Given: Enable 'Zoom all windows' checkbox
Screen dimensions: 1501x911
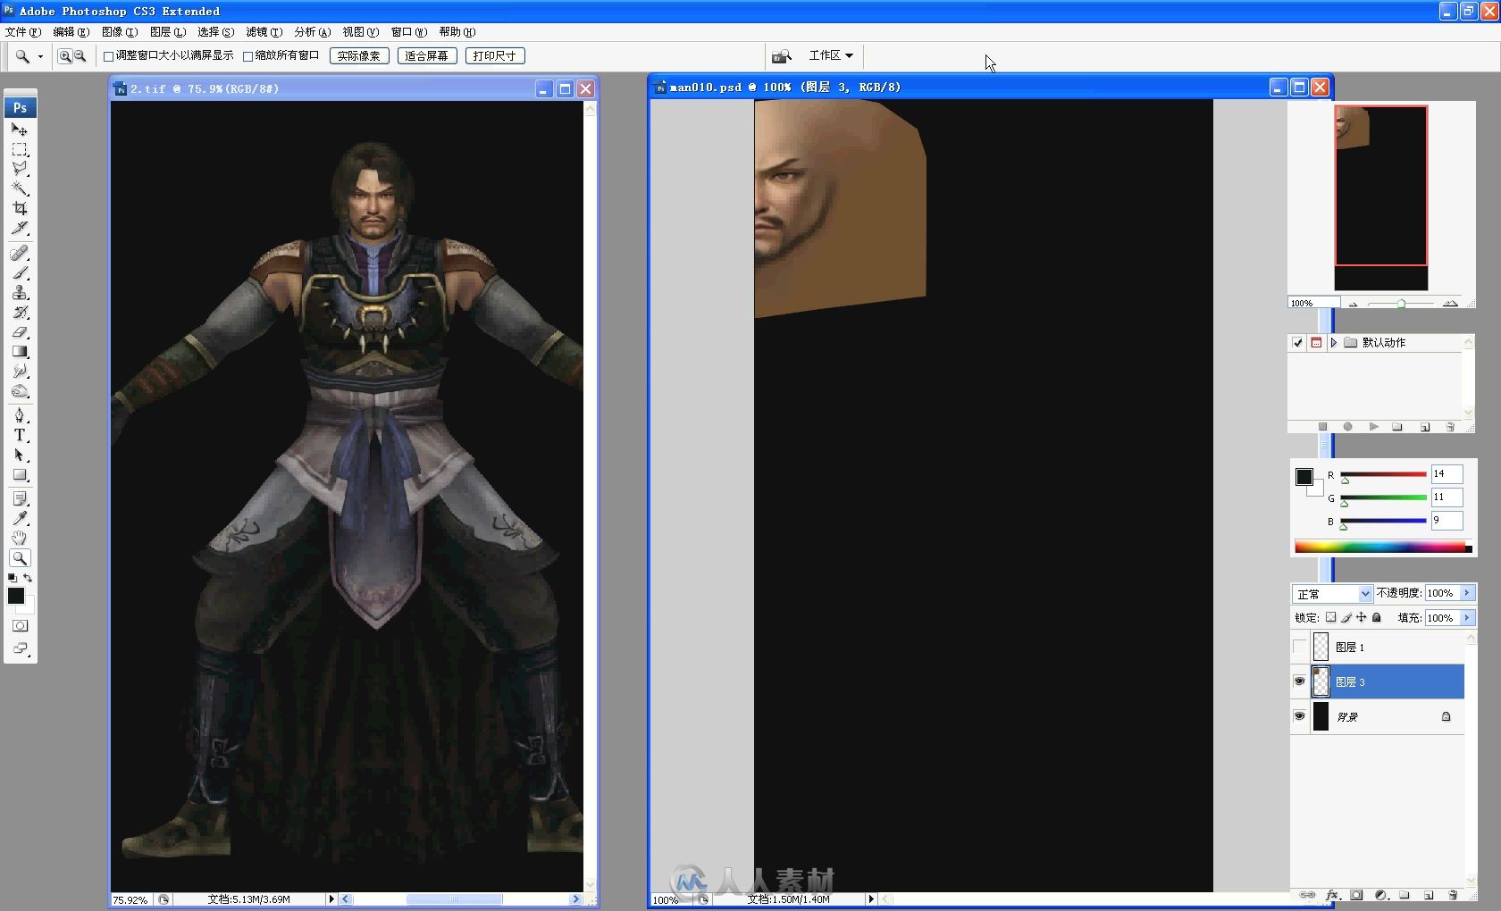Looking at the screenshot, I should (248, 56).
